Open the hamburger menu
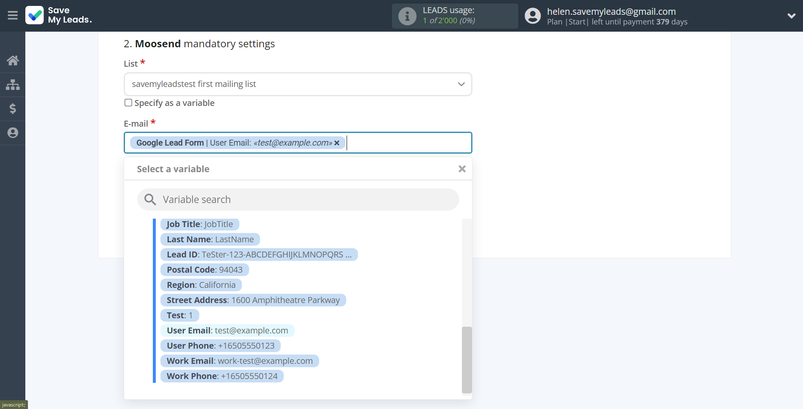Screen dimensions: 803x409 pos(13,16)
